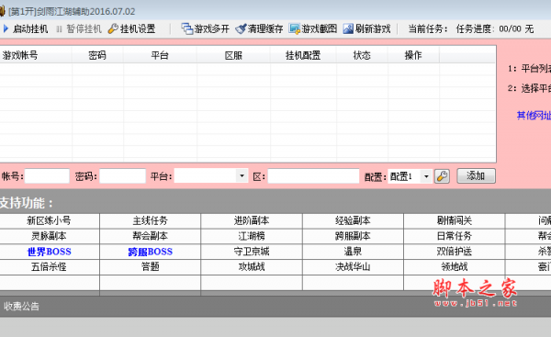
Task: Click the 操作 column header
Action: [x=413, y=55]
